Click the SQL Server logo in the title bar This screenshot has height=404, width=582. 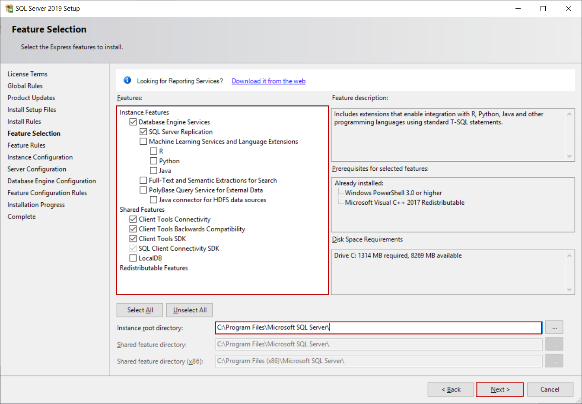[9, 8]
